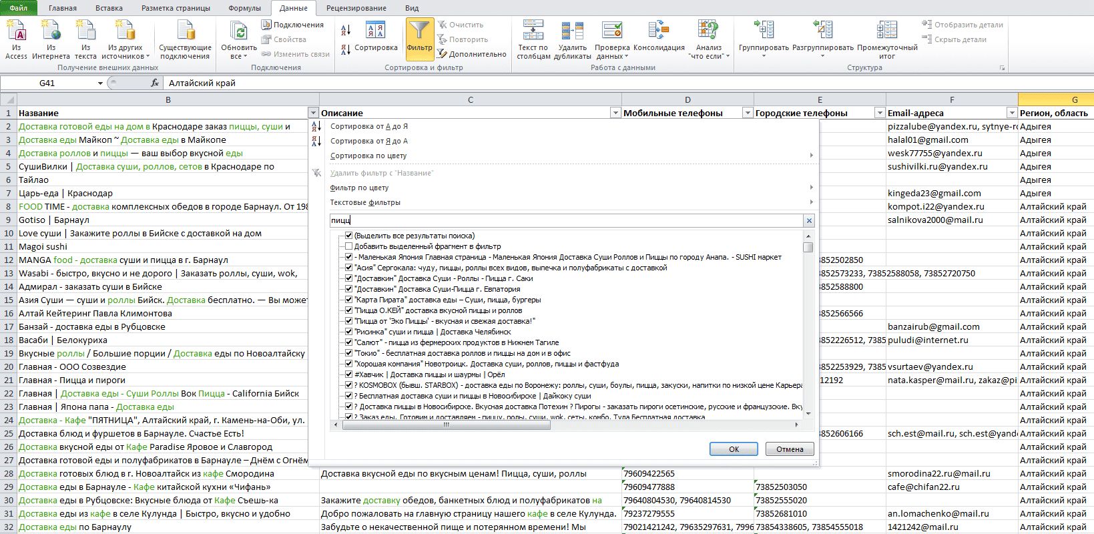This screenshot has width=1094, height=534.
Task: Click the filter search field containing "пицц"
Action: (567, 220)
